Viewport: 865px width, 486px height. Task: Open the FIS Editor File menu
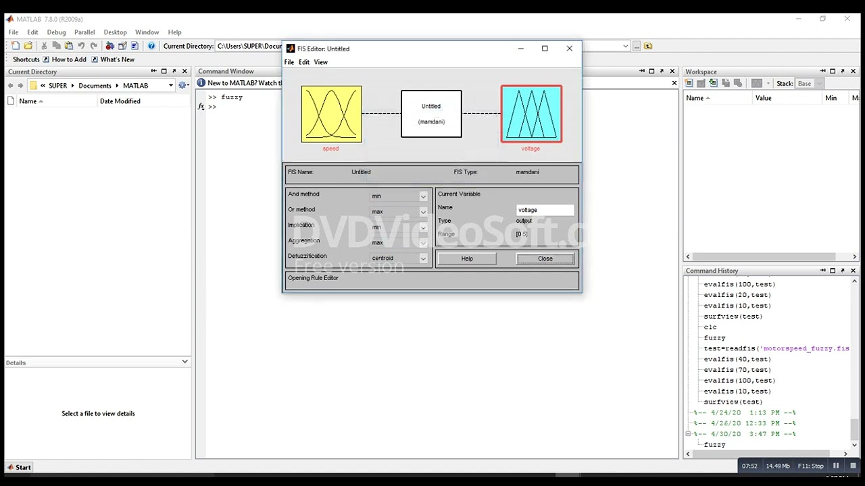pyautogui.click(x=289, y=62)
